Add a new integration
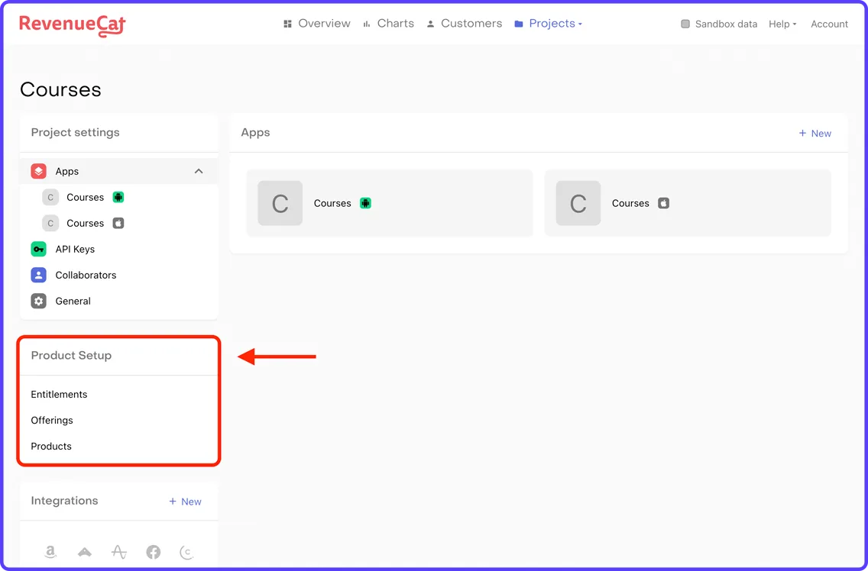The width and height of the screenshot is (868, 571). [186, 502]
